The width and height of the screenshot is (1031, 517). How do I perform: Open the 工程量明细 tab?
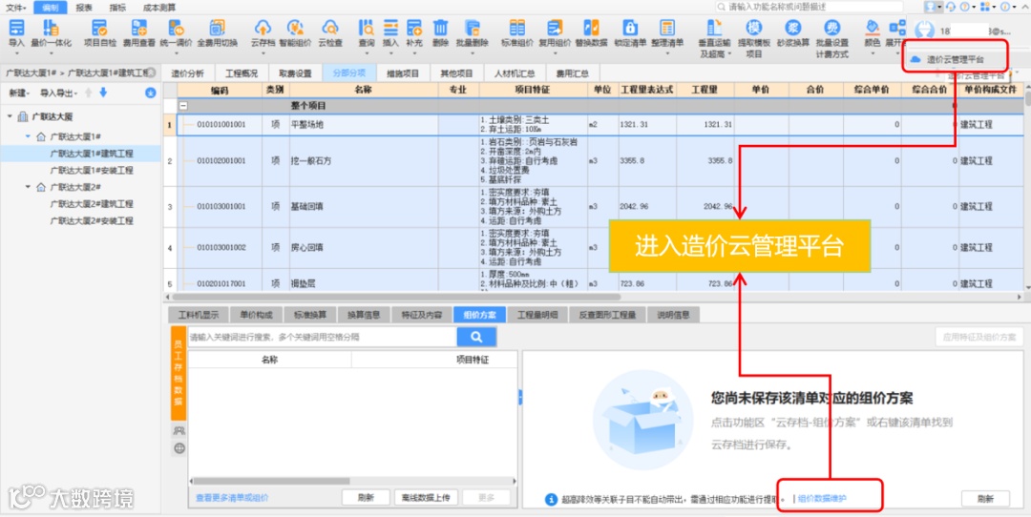[x=537, y=315]
